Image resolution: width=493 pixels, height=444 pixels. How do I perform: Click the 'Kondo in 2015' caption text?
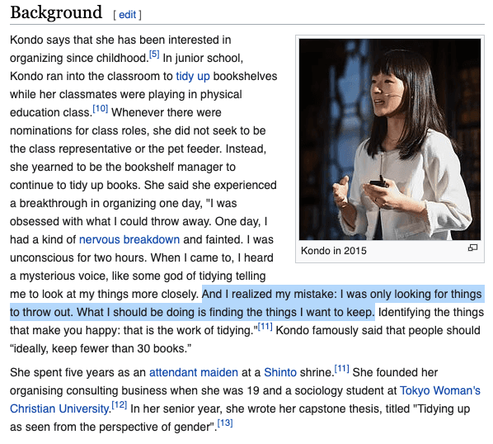(x=334, y=251)
